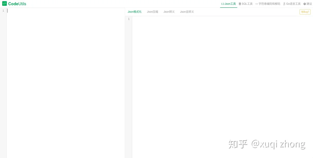Open the Json工具 menu
The width and height of the screenshot is (313, 158).
[x=228, y=4]
